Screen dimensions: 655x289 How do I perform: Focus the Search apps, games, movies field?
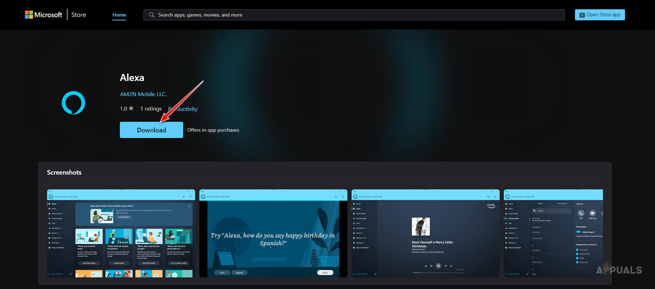click(x=354, y=15)
